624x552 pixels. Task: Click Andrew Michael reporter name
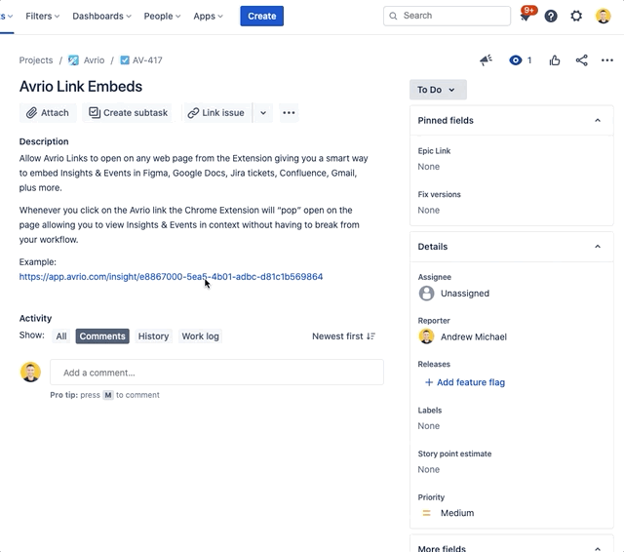pyautogui.click(x=474, y=336)
